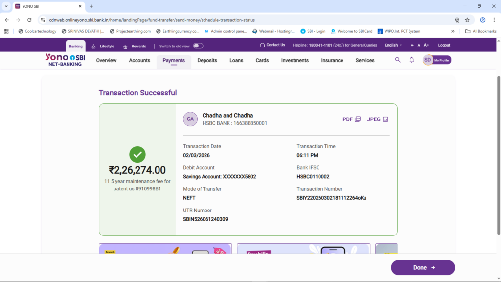This screenshot has height=282, width=501.
Task: Open the Accounts menu
Action: pyautogui.click(x=139, y=60)
